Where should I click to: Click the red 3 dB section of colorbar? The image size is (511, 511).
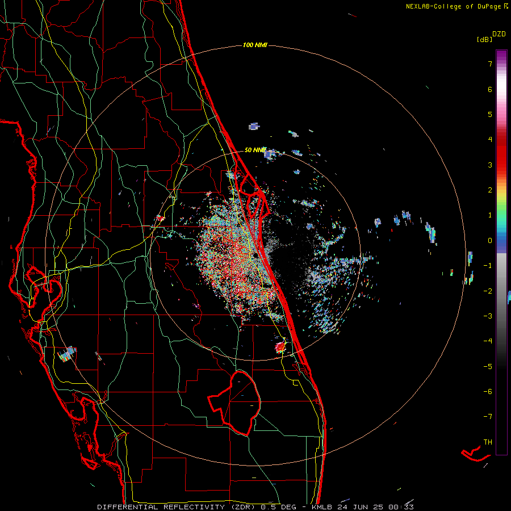click(x=501, y=165)
